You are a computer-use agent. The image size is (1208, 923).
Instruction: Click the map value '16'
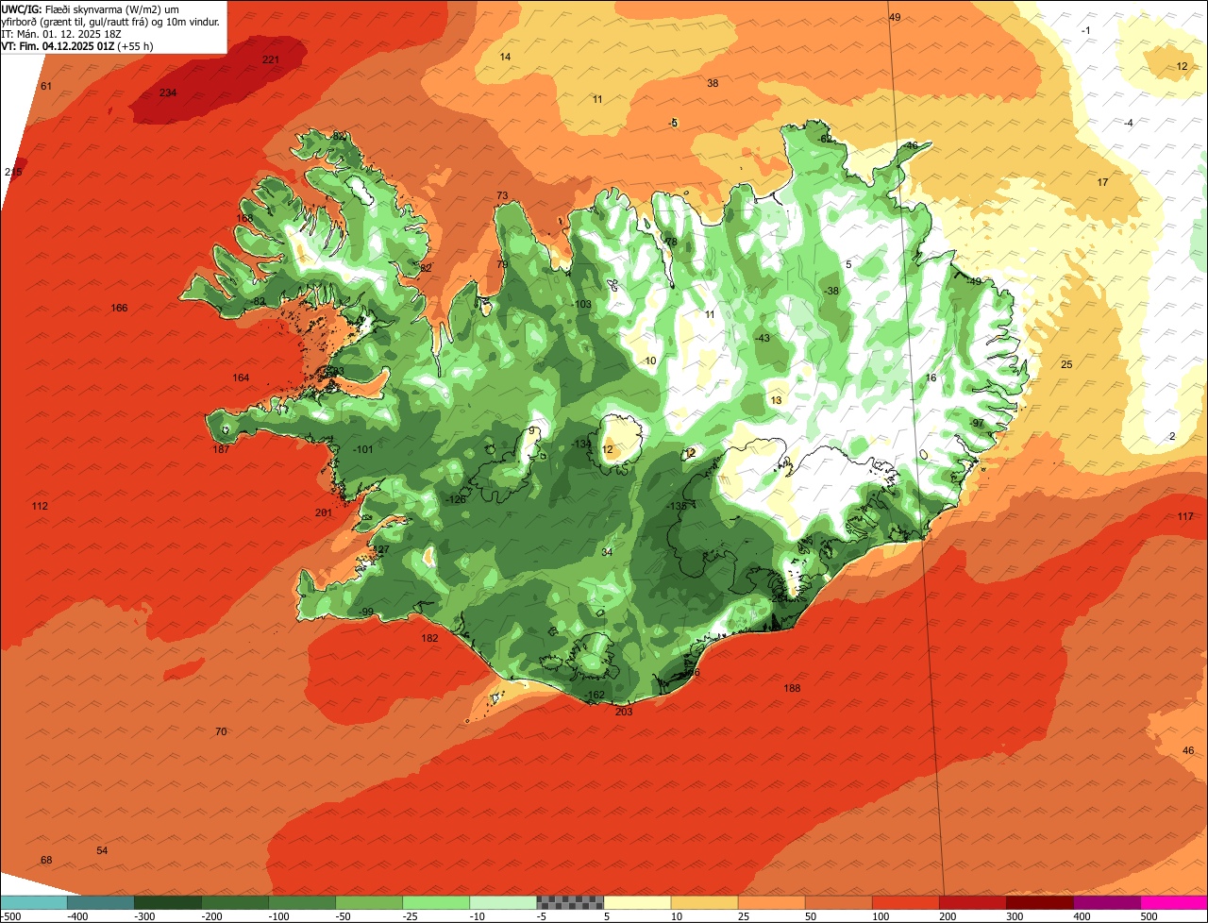pos(931,378)
